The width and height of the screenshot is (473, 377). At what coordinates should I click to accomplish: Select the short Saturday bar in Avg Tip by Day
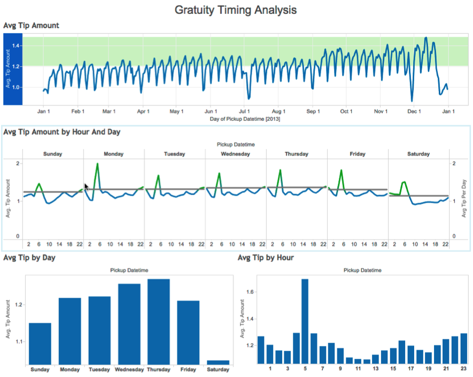pyautogui.click(x=218, y=363)
